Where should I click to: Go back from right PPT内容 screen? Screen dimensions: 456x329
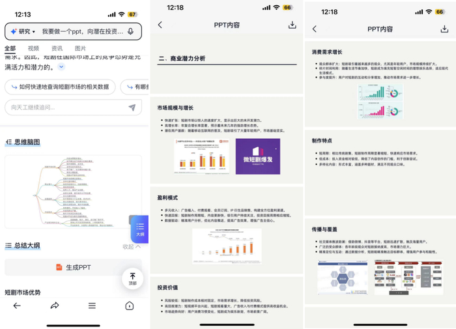(x=315, y=29)
